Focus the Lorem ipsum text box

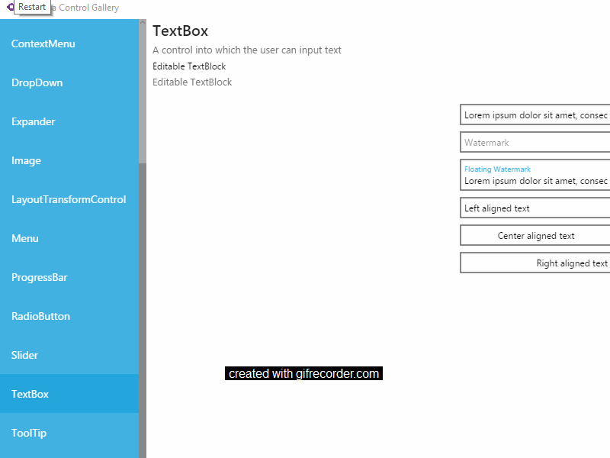(534, 114)
